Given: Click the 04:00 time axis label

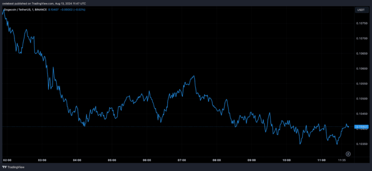Looking at the screenshot, I should 77,160.
